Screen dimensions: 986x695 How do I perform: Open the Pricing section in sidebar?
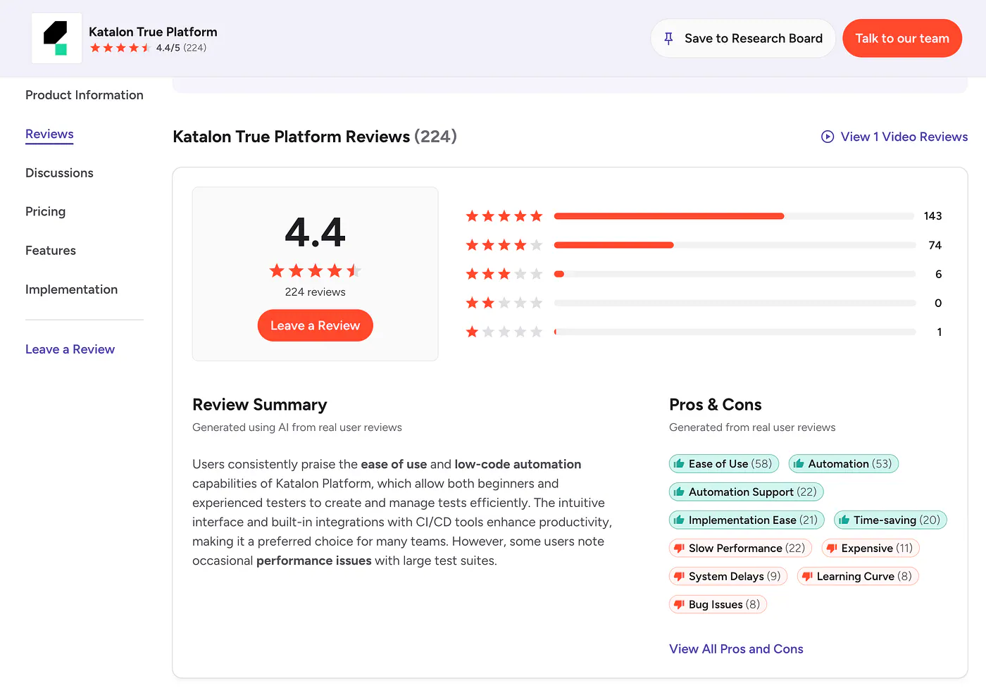tap(45, 211)
